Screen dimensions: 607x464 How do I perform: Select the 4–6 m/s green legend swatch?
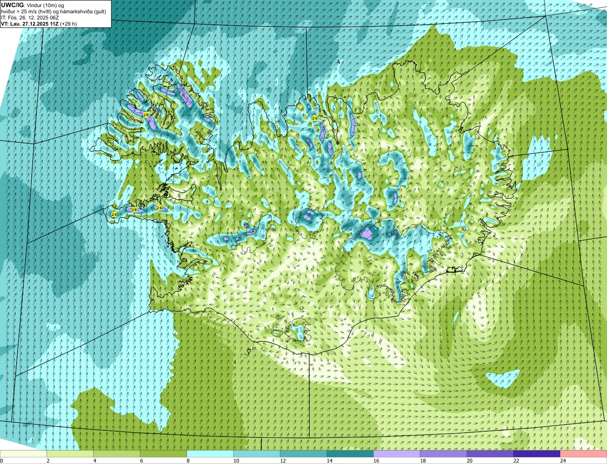coord(117,454)
